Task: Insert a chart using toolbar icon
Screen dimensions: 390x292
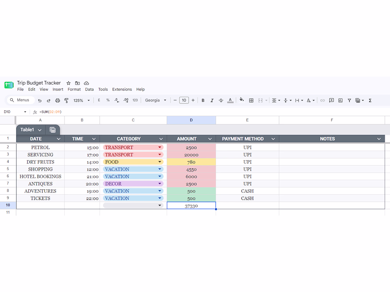Action: click(x=340, y=100)
